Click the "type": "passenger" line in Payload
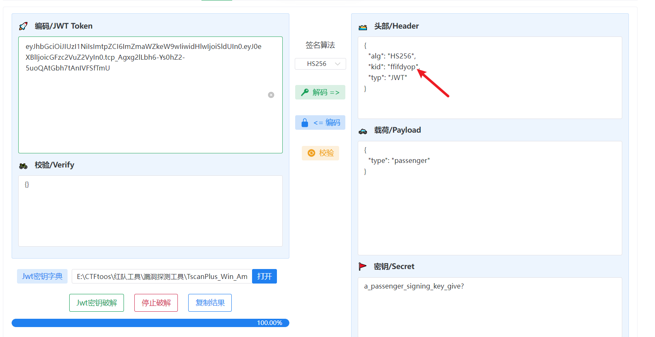Screen dimensions: 655x337 [x=399, y=161]
